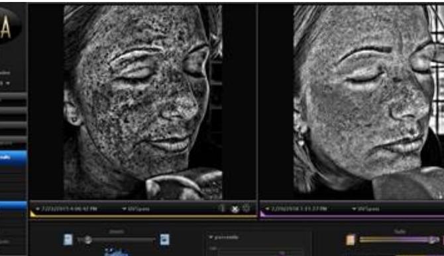Screen dimensions: 444x256
Task: Click the zoom-in page icon right of zoom slider
Action: (x=165, y=239)
